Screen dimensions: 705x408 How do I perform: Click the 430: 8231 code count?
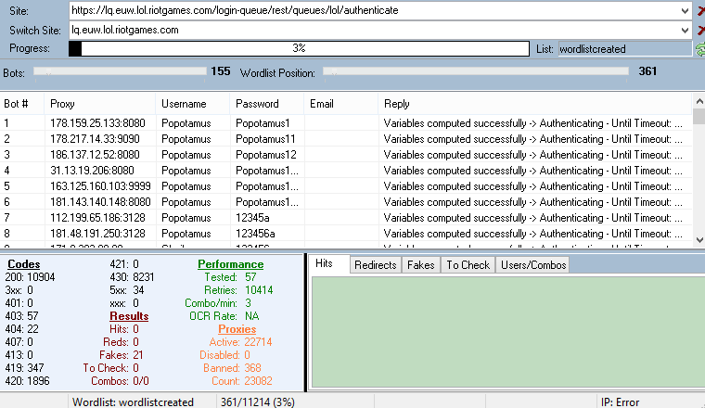click(x=132, y=277)
